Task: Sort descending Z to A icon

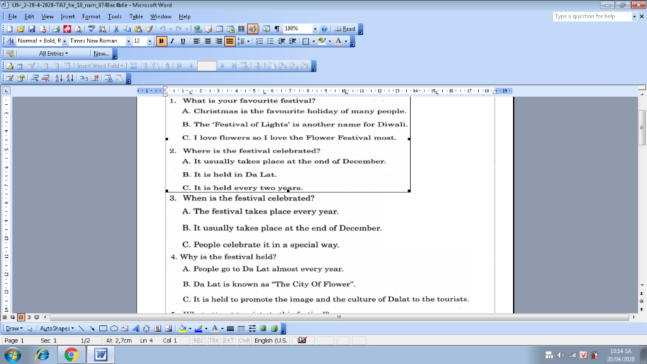Action: 70,78
